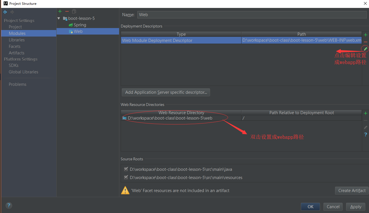Open Global Libraries settings
Image resolution: width=369 pixels, height=213 pixels.
23,72
